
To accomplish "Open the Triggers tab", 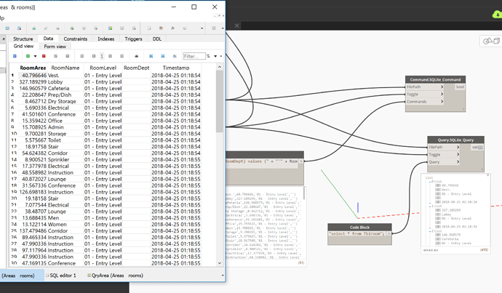I will point(134,39).
